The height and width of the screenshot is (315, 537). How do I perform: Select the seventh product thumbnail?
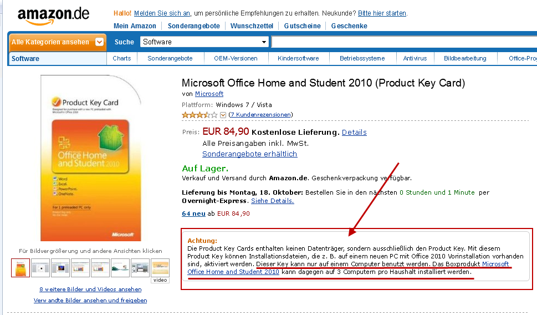click(x=140, y=268)
